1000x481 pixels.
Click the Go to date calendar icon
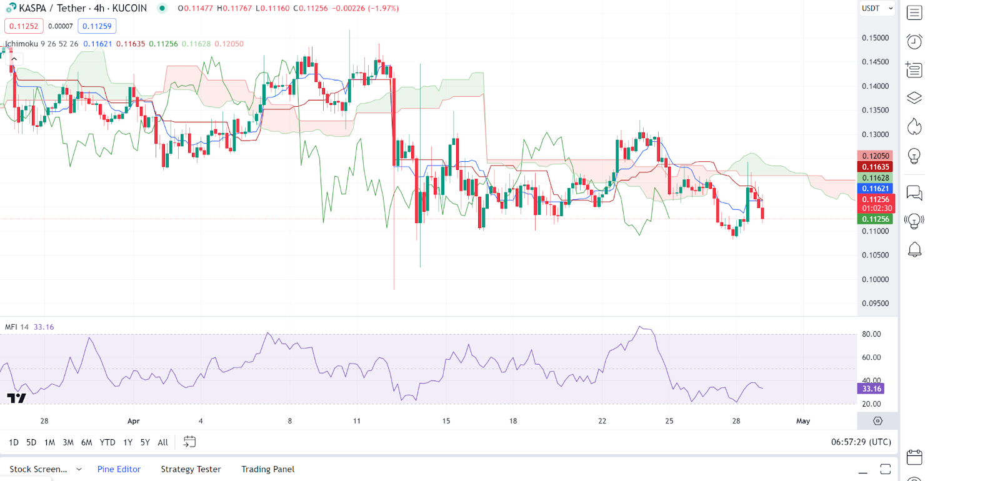tap(189, 442)
